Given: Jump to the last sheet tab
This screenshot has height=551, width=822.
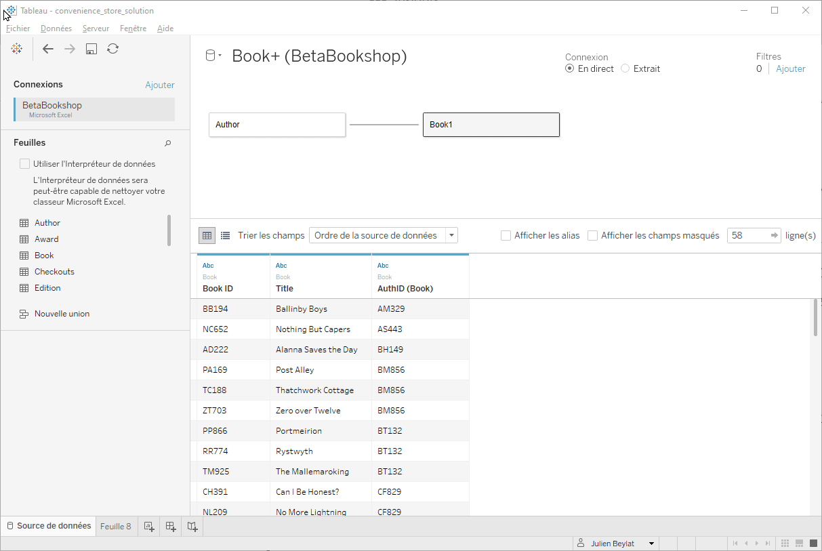Looking at the screenshot, I should (767, 543).
